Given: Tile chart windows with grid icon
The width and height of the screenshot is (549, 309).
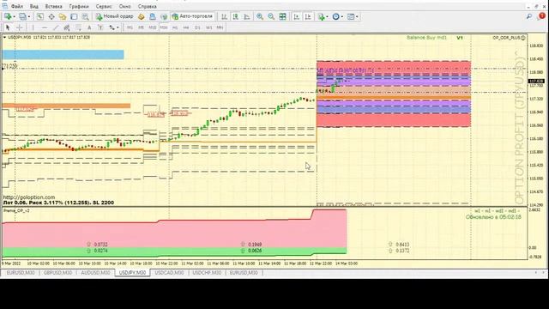Looking at the screenshot, I should (282, 16).
